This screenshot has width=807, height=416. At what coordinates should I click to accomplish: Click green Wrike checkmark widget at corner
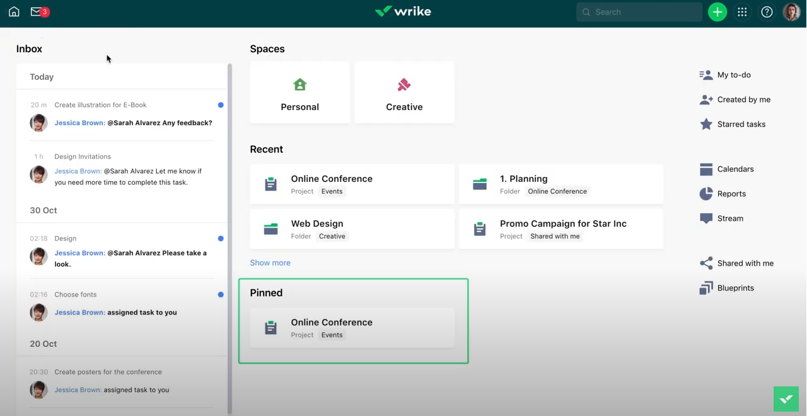point(786,399)
